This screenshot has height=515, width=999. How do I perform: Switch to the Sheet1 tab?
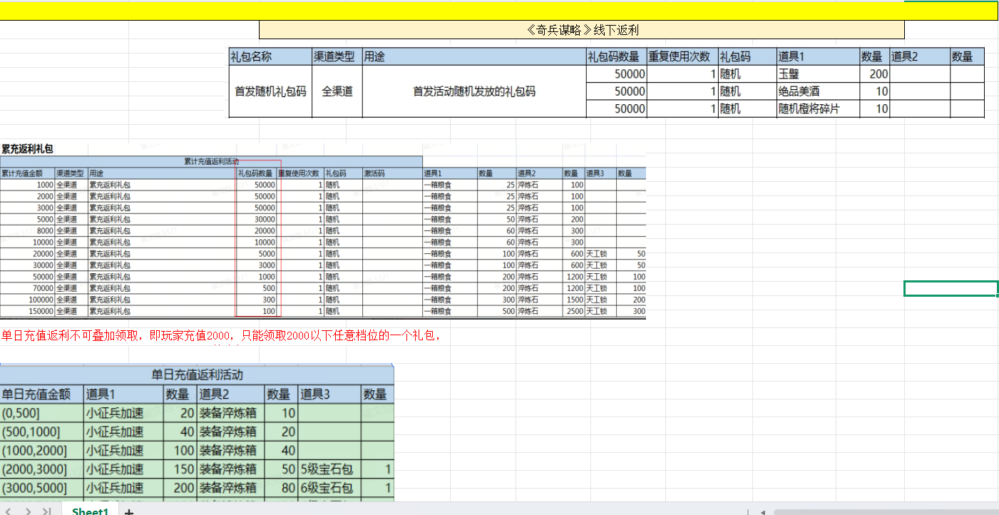[x=90, y=511]
